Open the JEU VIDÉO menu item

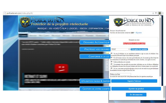54,29
